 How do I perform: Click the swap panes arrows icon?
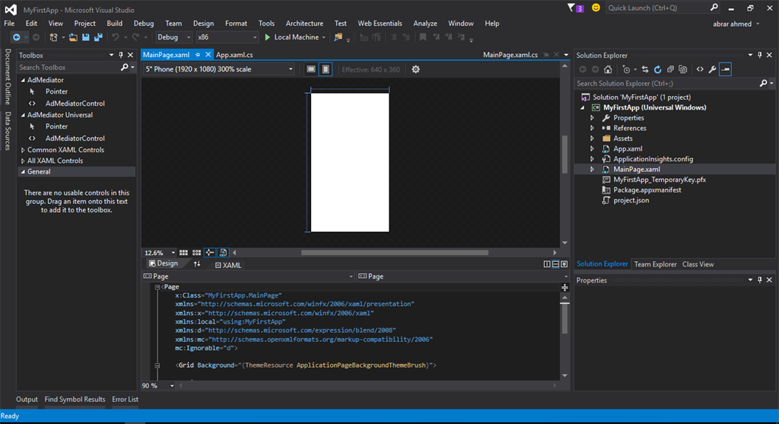197,264
